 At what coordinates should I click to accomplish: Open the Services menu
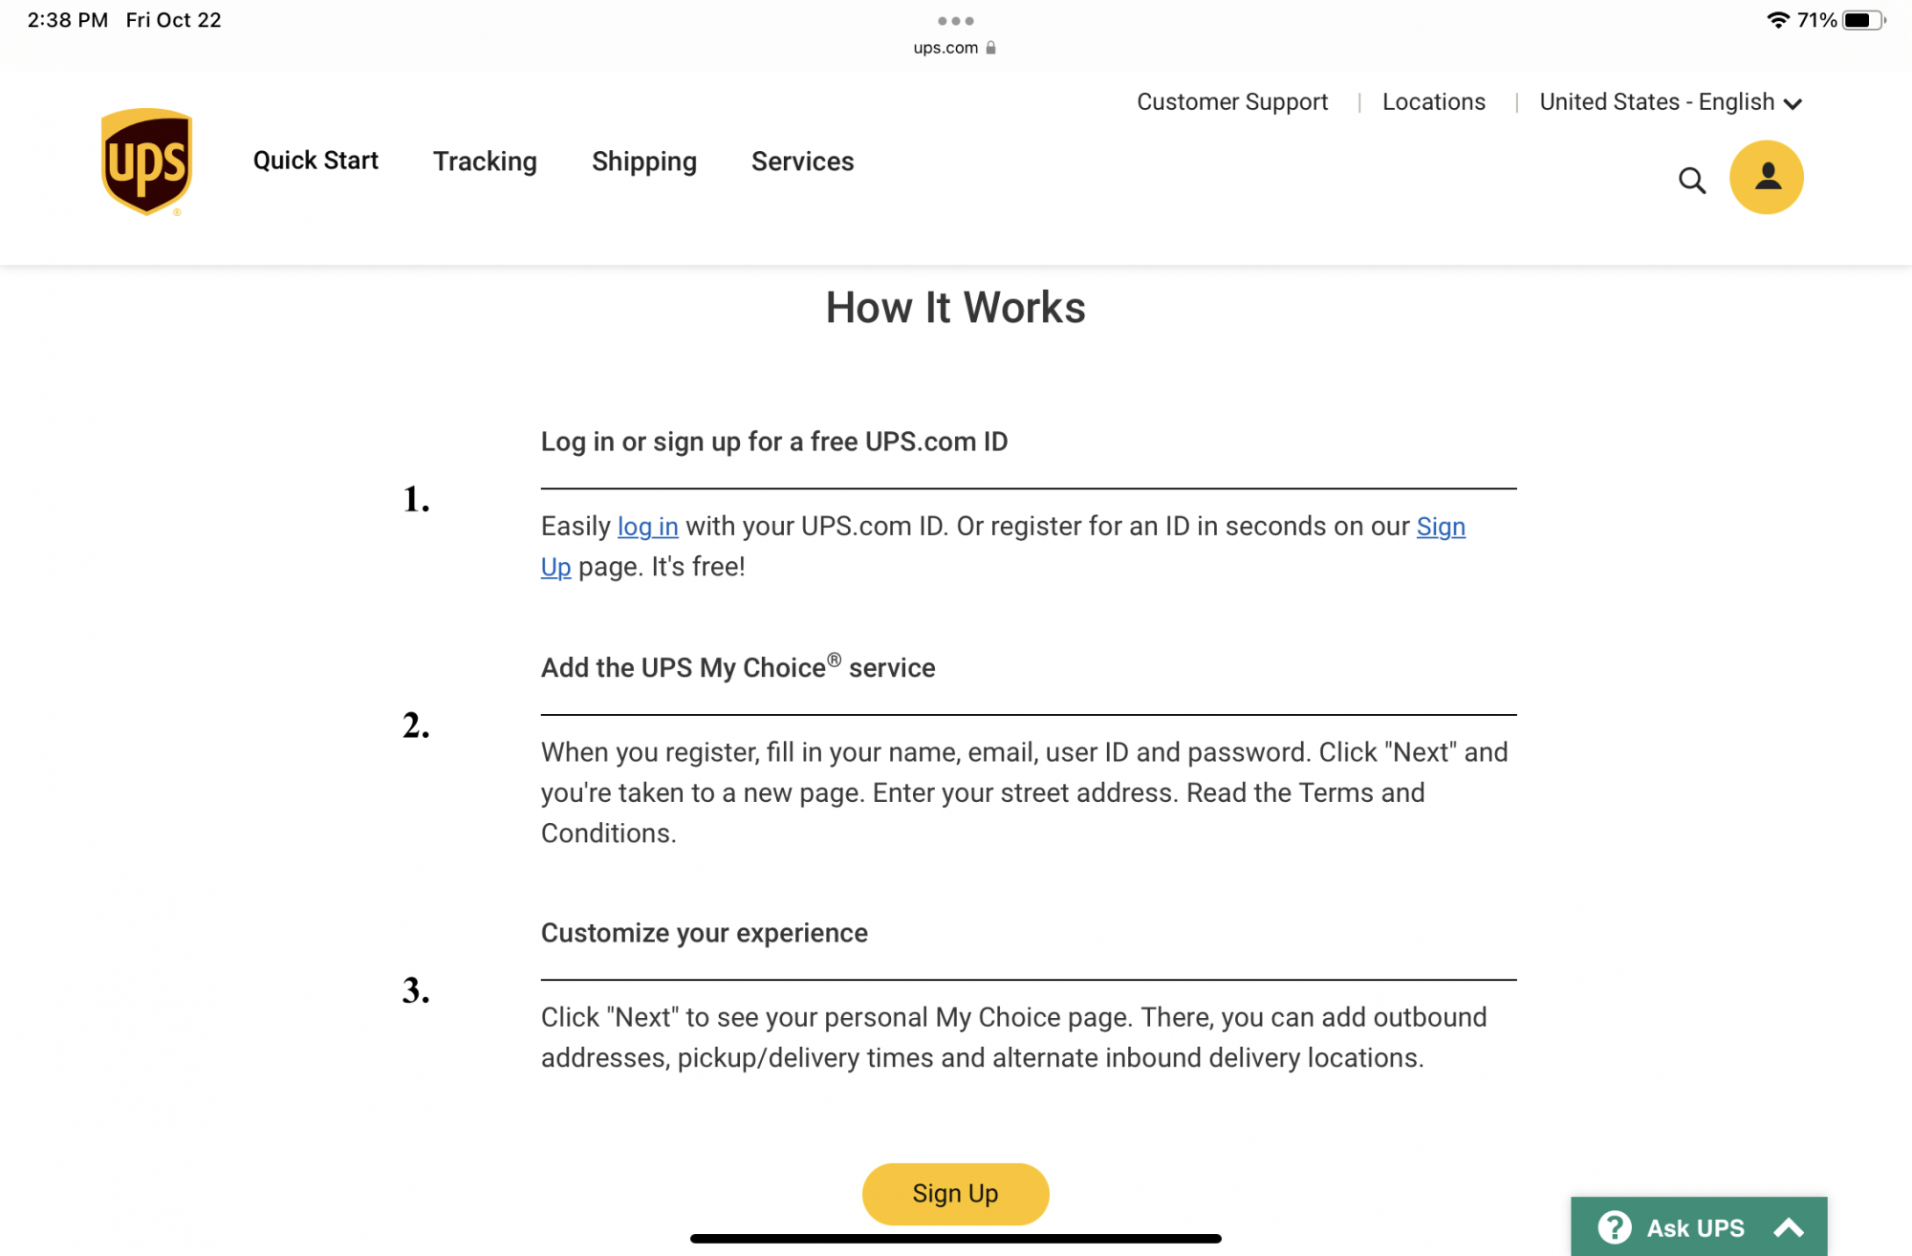click(802, 162)
